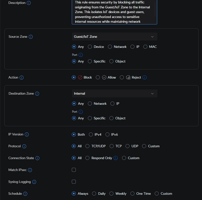Choose IPv4 for IP Version
This screenshot has width=202, height=200.
(x=91, y=134)
